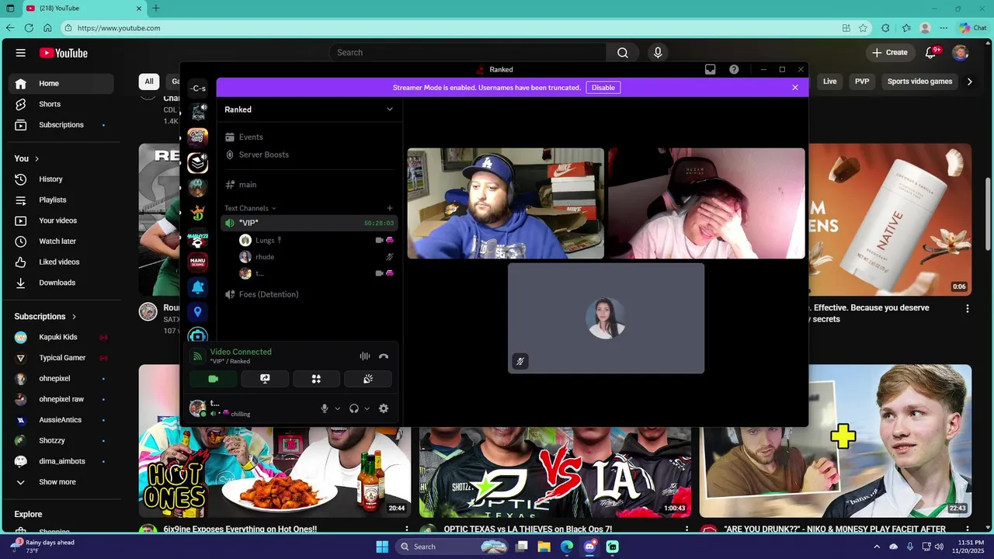
Task: Open Server Boosts in Discord
Action: click(309, 155)
